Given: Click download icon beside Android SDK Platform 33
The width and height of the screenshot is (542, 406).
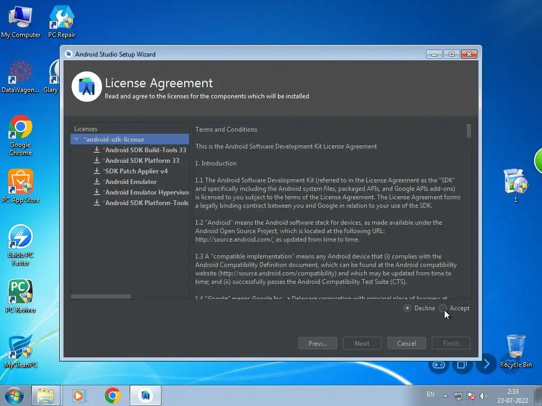Looking at the screenshot, I should 97,161.
